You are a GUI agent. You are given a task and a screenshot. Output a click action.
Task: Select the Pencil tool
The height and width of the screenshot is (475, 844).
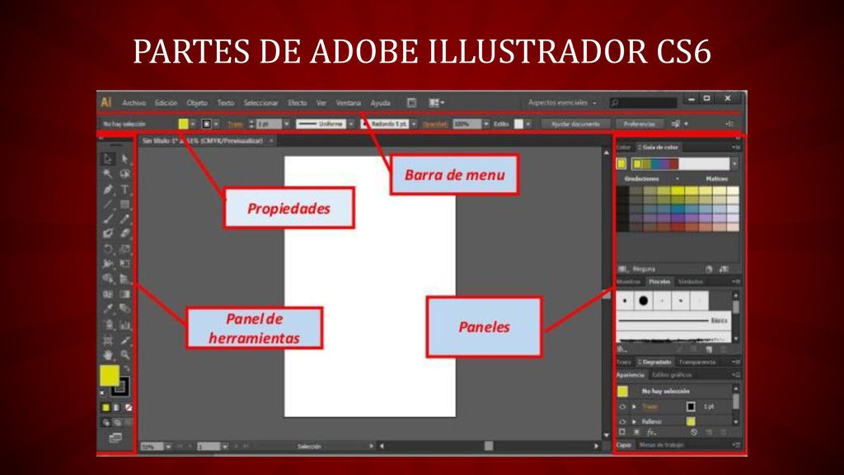[x=125, y=219]
